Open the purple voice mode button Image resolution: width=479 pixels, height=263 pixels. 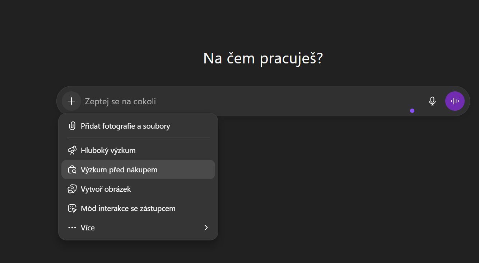coord(455,101)
